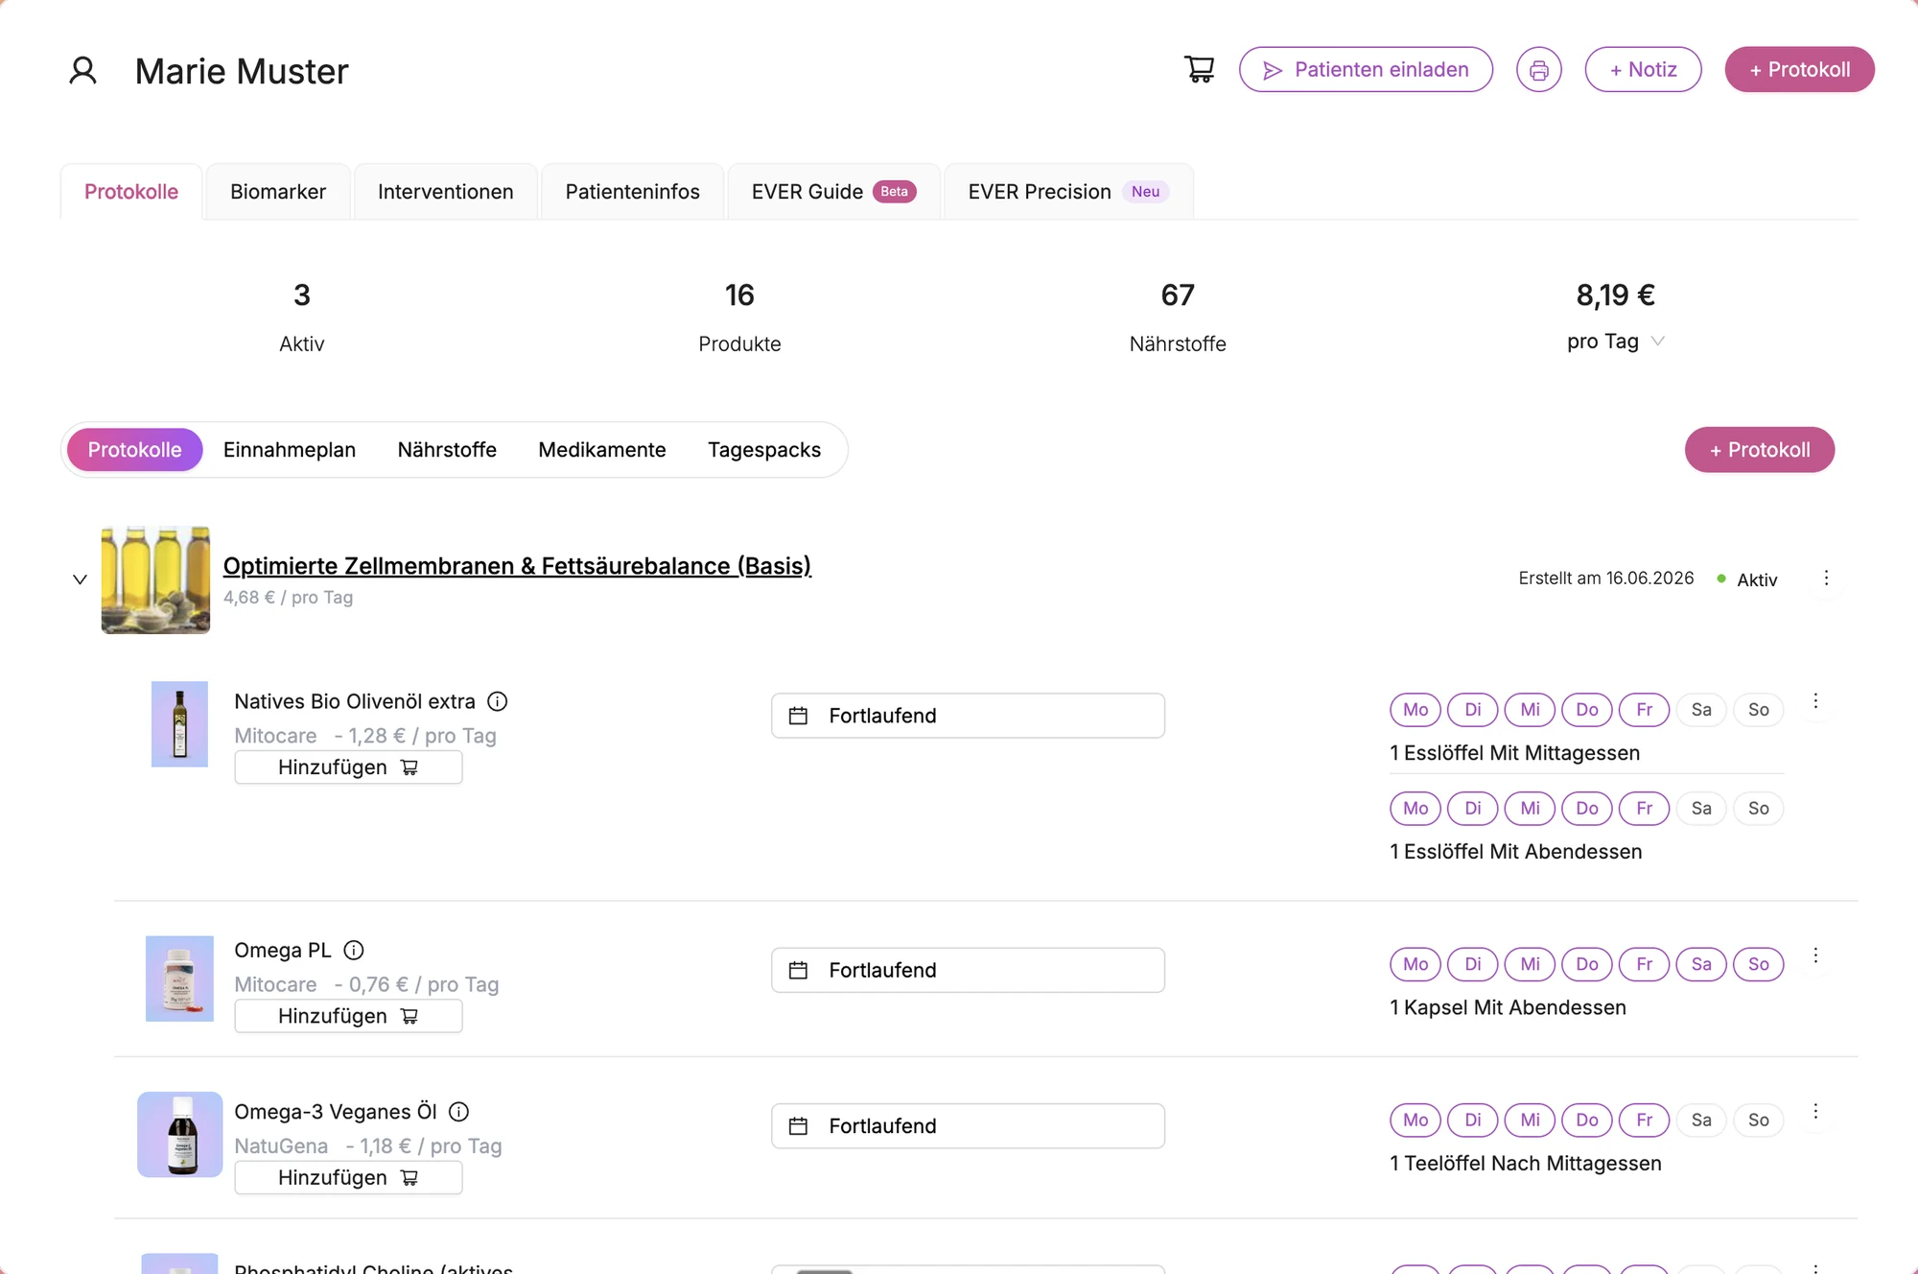Select the Einnahmeplan sub-tab
This screenshot has width=1918, height=1274.
(290, 450)
